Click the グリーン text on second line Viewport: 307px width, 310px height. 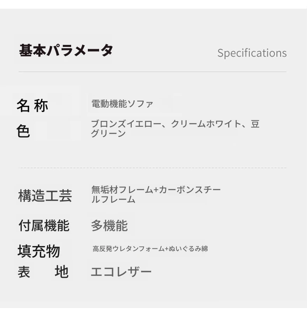click(x=108, y=133)
